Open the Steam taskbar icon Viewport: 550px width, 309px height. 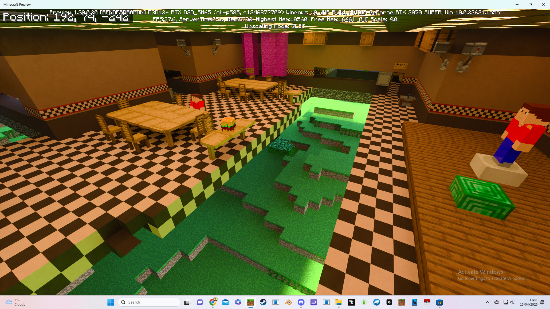(x=263, y=302)
